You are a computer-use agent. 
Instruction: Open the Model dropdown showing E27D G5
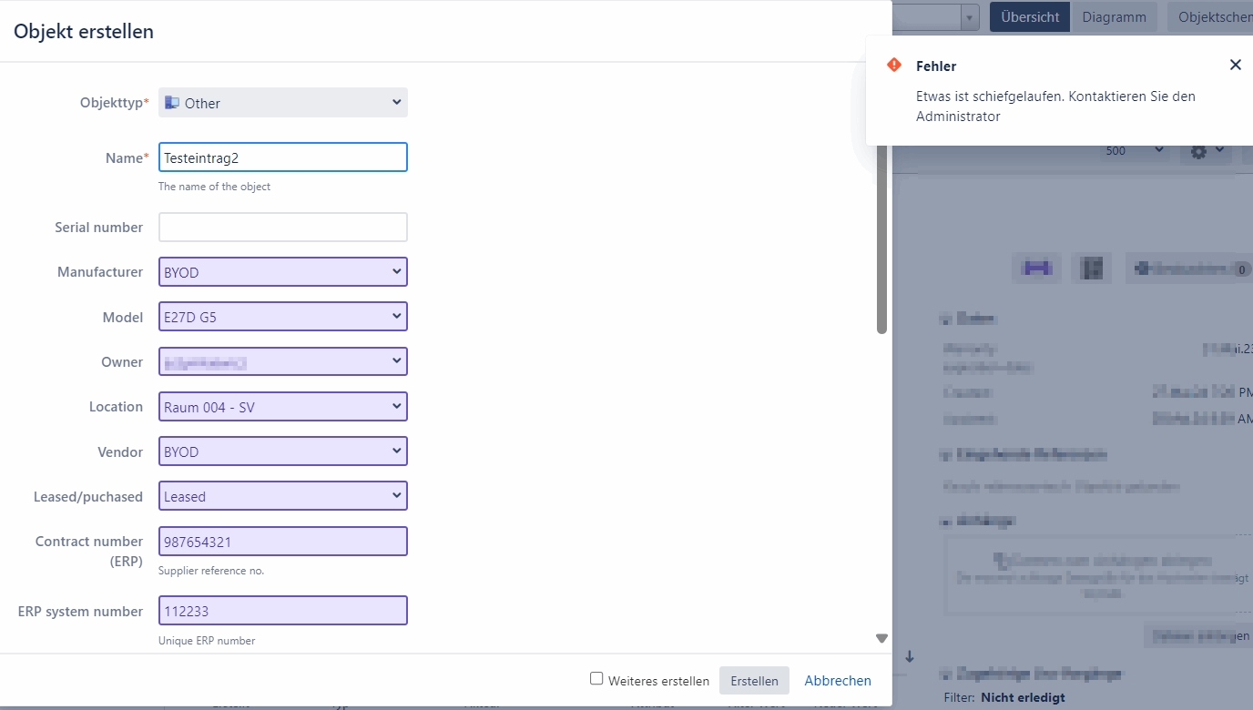283,317
